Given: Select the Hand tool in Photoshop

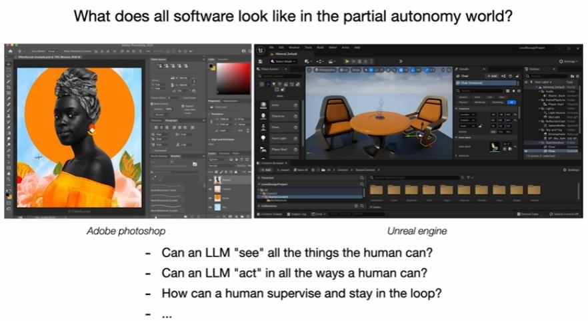Looking at the screenshot, I should 8,173.
